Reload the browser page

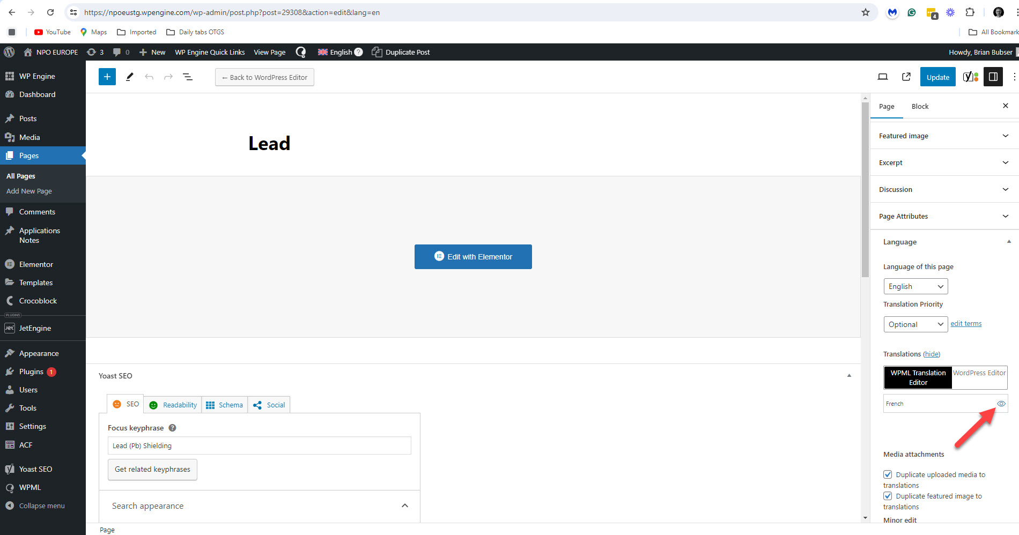pos(50,12)
